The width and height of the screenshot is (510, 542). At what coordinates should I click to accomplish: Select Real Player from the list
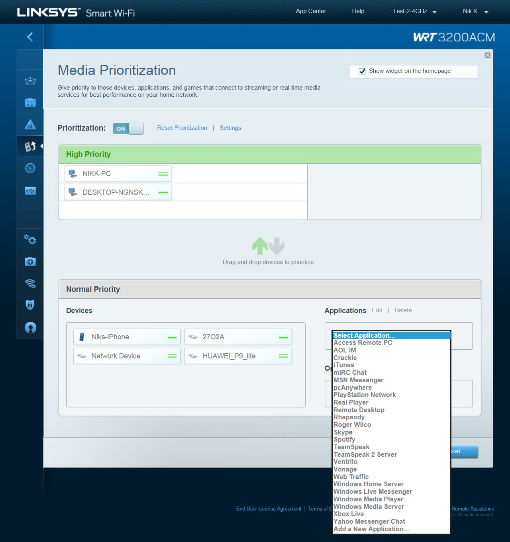pos(392,402)
